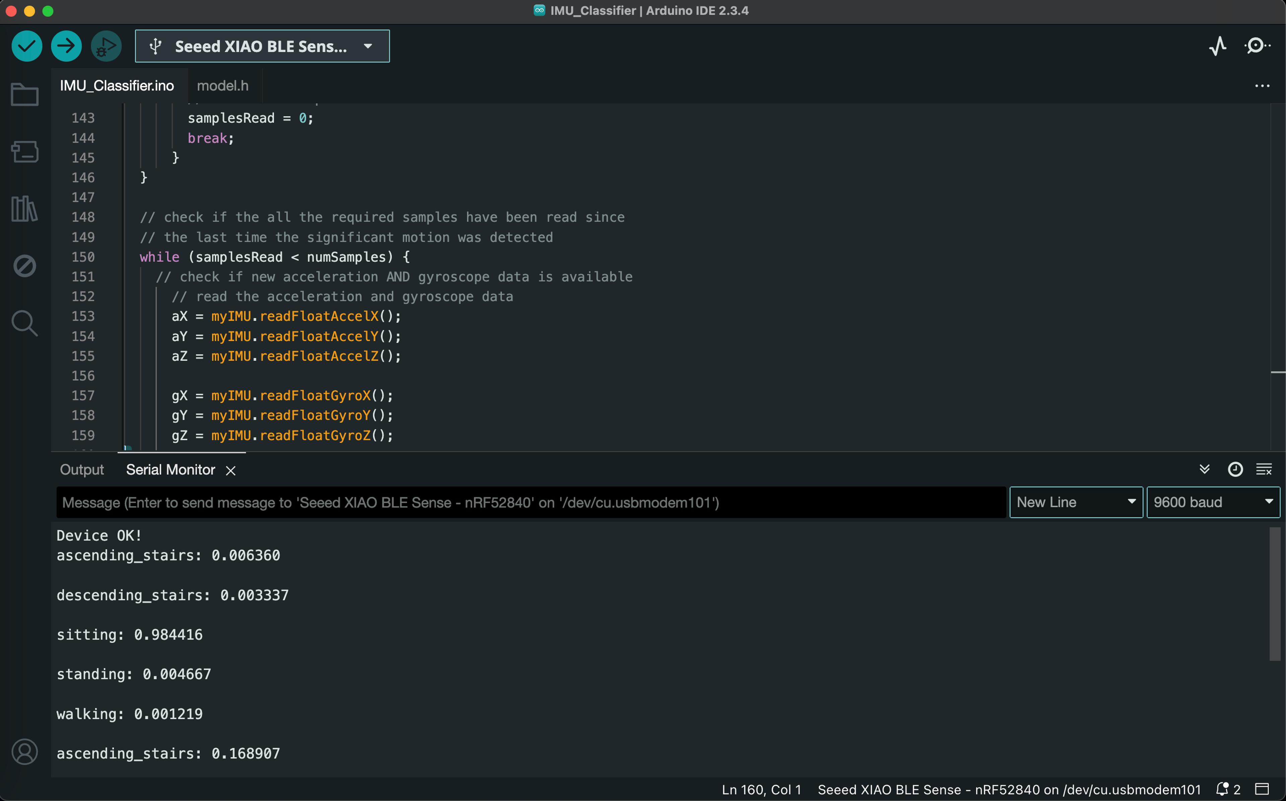Screen dimensions: 1286x801
Task: Open Library Manager books icon
Action: tap(24, 208)
